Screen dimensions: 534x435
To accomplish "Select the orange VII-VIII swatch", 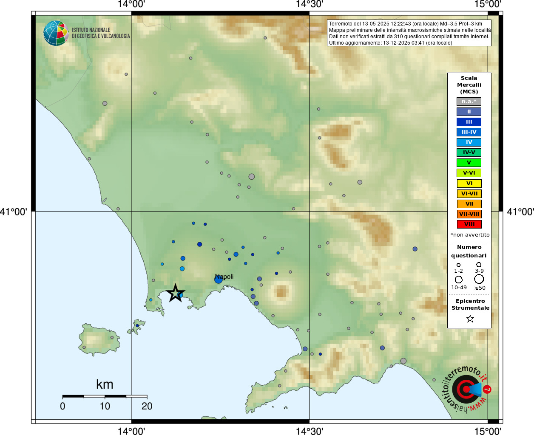I will point(469,214).
